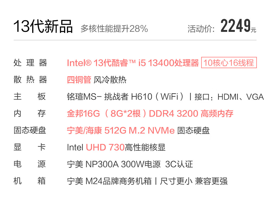
Task: Click the 多核性能提升28% subtitle
Action: tap(114, 29)
